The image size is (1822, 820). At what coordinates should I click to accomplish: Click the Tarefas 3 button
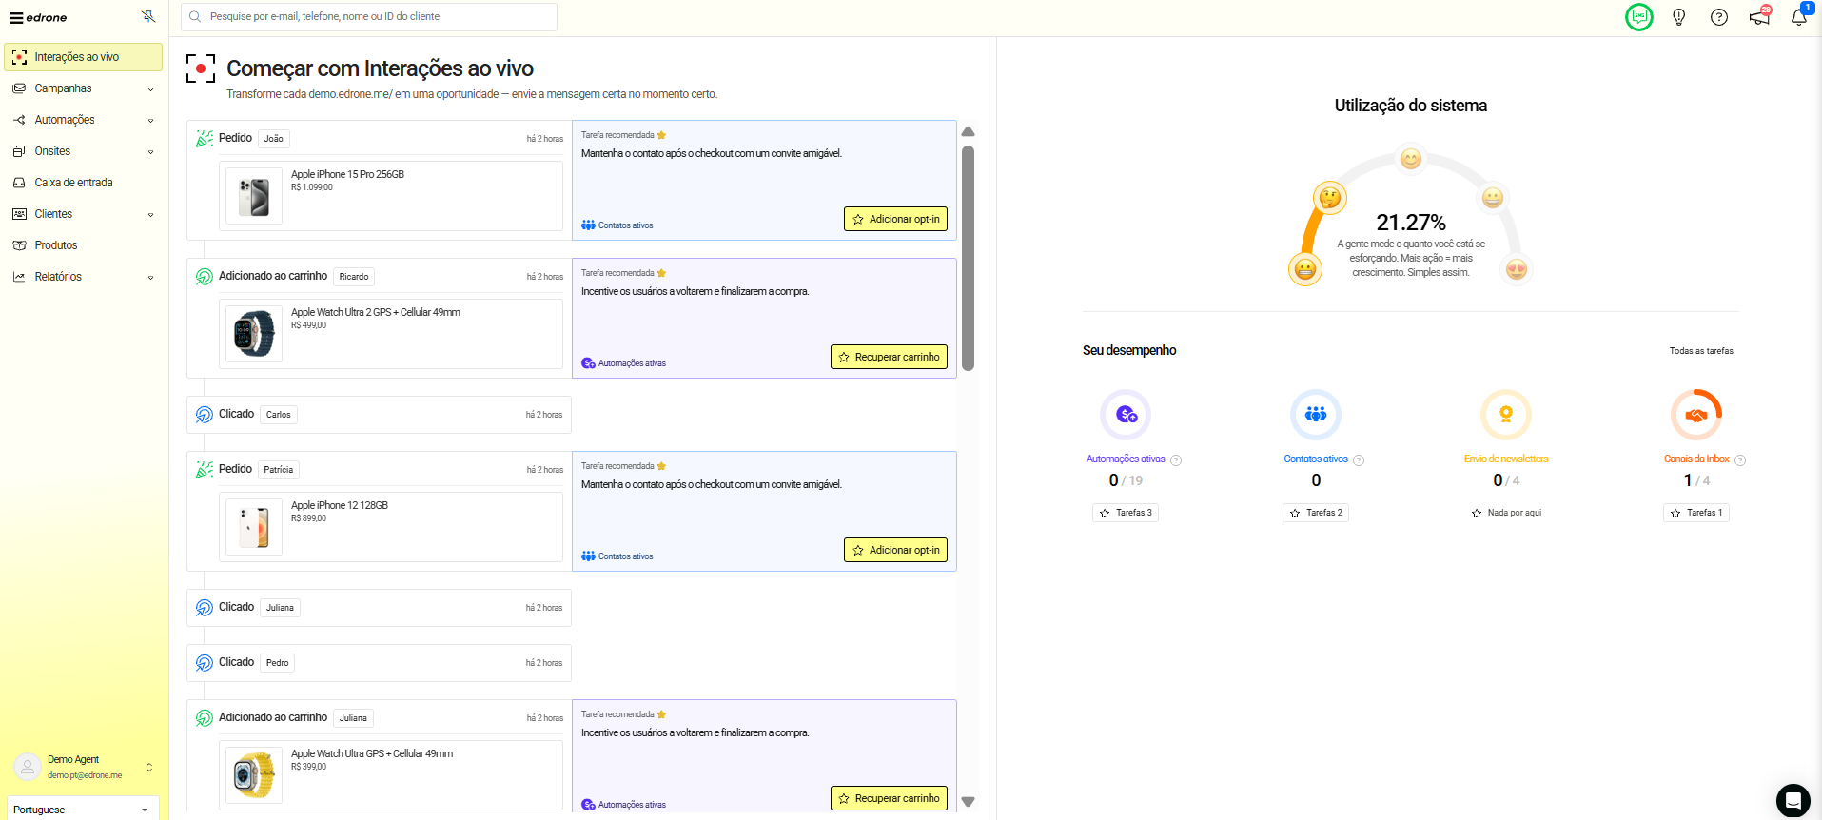pyautogui.click(x=1126, y=513)
